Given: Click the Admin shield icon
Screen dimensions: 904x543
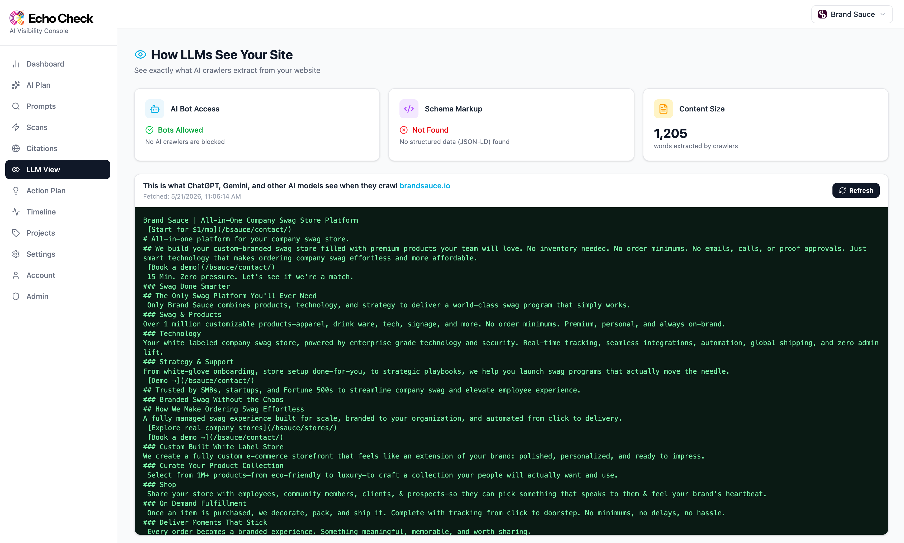Looking at the screenshot, I should pos(16,296).
